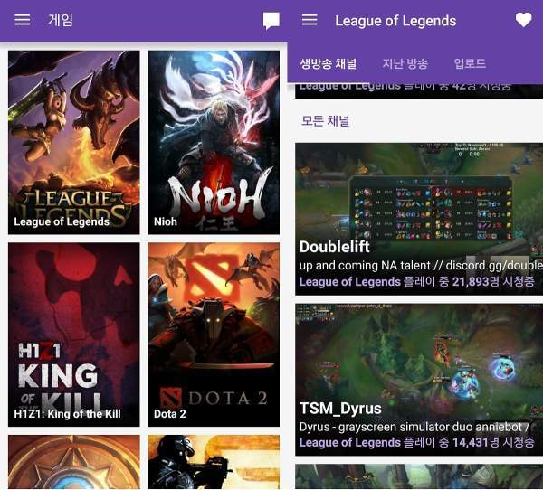Open H1Z1: King of the Kill cover
This screenshot has width=543, height=490.
point(74,335)
